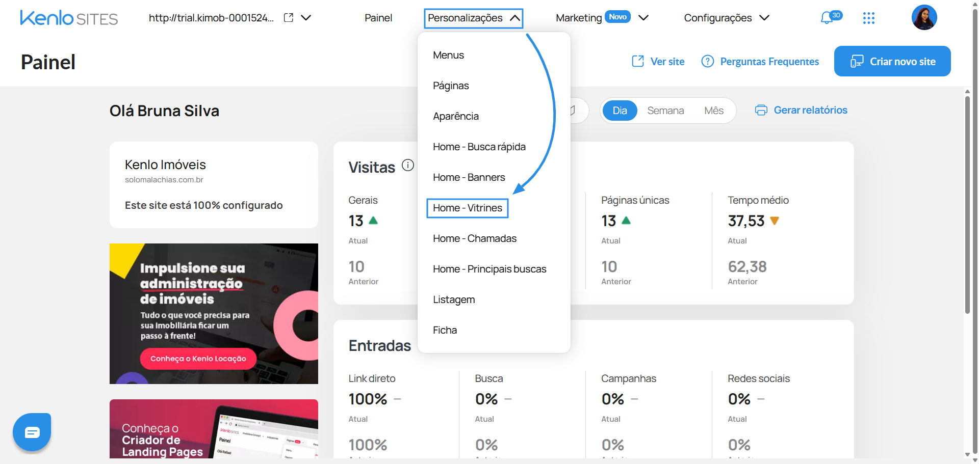The width and height of the screenshot is (979, 464).
Task: Open the chat support widget
Action: pyautogui.click(x=32, y=432)
